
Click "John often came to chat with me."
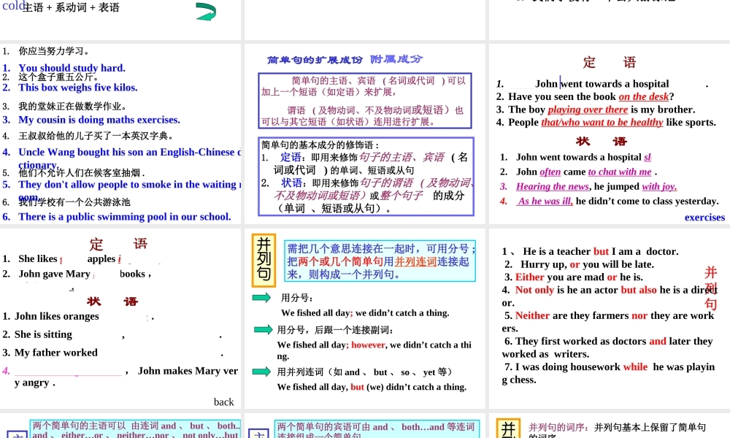tap(587, 172)
